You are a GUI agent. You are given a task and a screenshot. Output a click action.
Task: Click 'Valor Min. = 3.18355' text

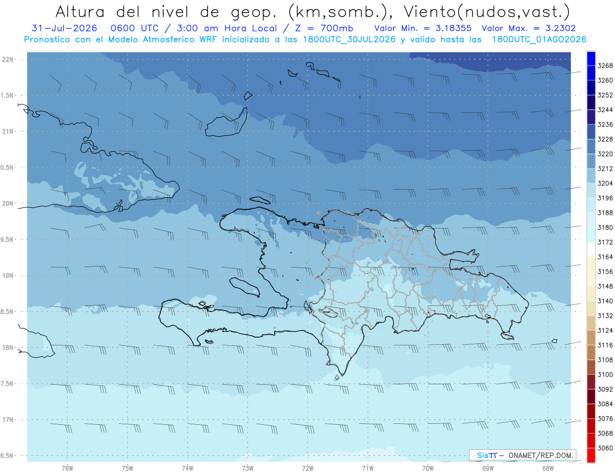click(x=423, y=29)
